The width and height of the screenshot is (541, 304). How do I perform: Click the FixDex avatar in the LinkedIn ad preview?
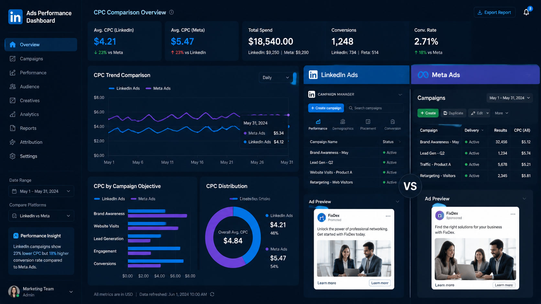click(x=322, y=217)
